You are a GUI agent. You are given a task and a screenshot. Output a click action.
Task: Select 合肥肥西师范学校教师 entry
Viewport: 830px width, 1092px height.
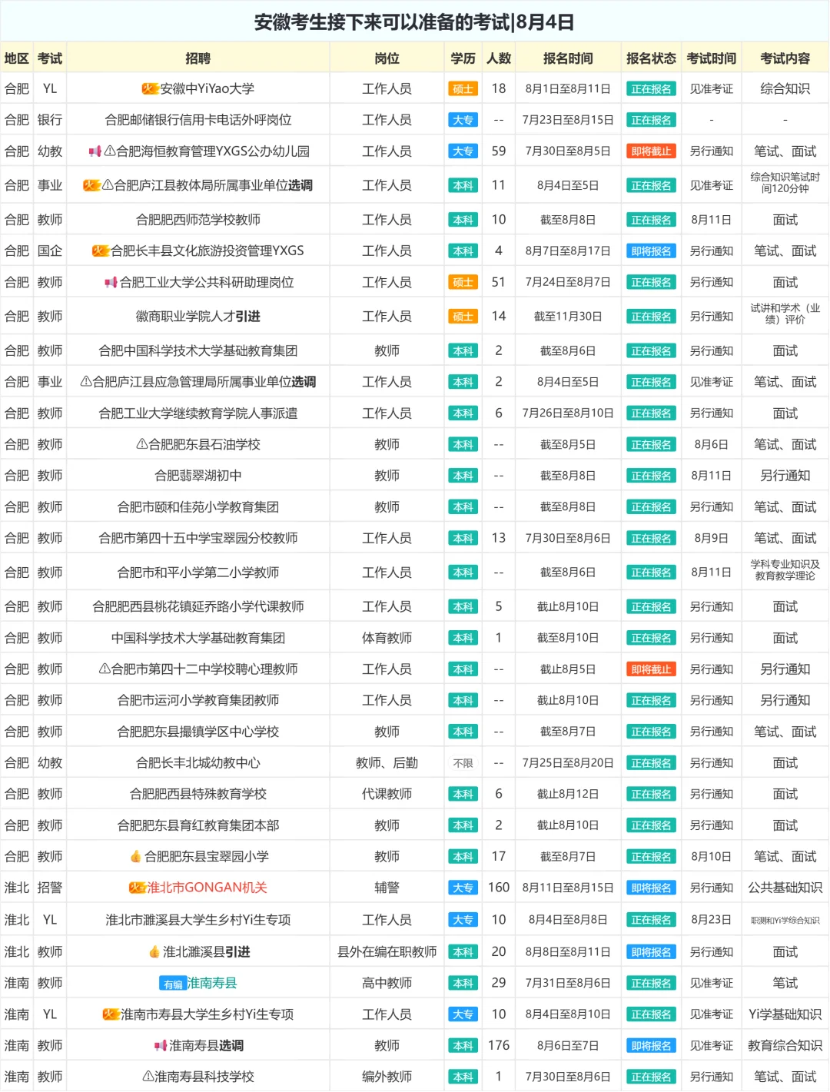(x=198, y=220)
